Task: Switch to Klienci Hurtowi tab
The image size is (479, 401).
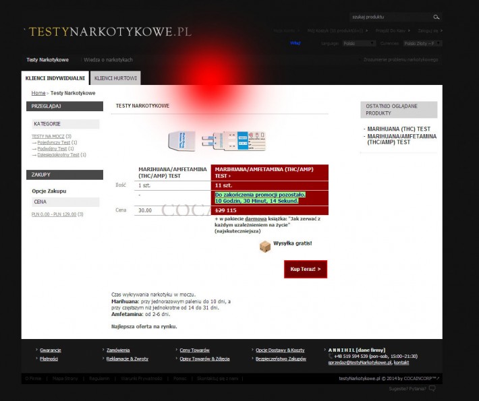Action: point(115,78)
